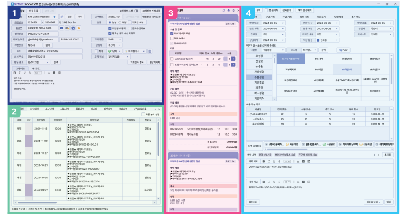
Task: Switch to the 해시태그 tab
Action: point(36,69)
